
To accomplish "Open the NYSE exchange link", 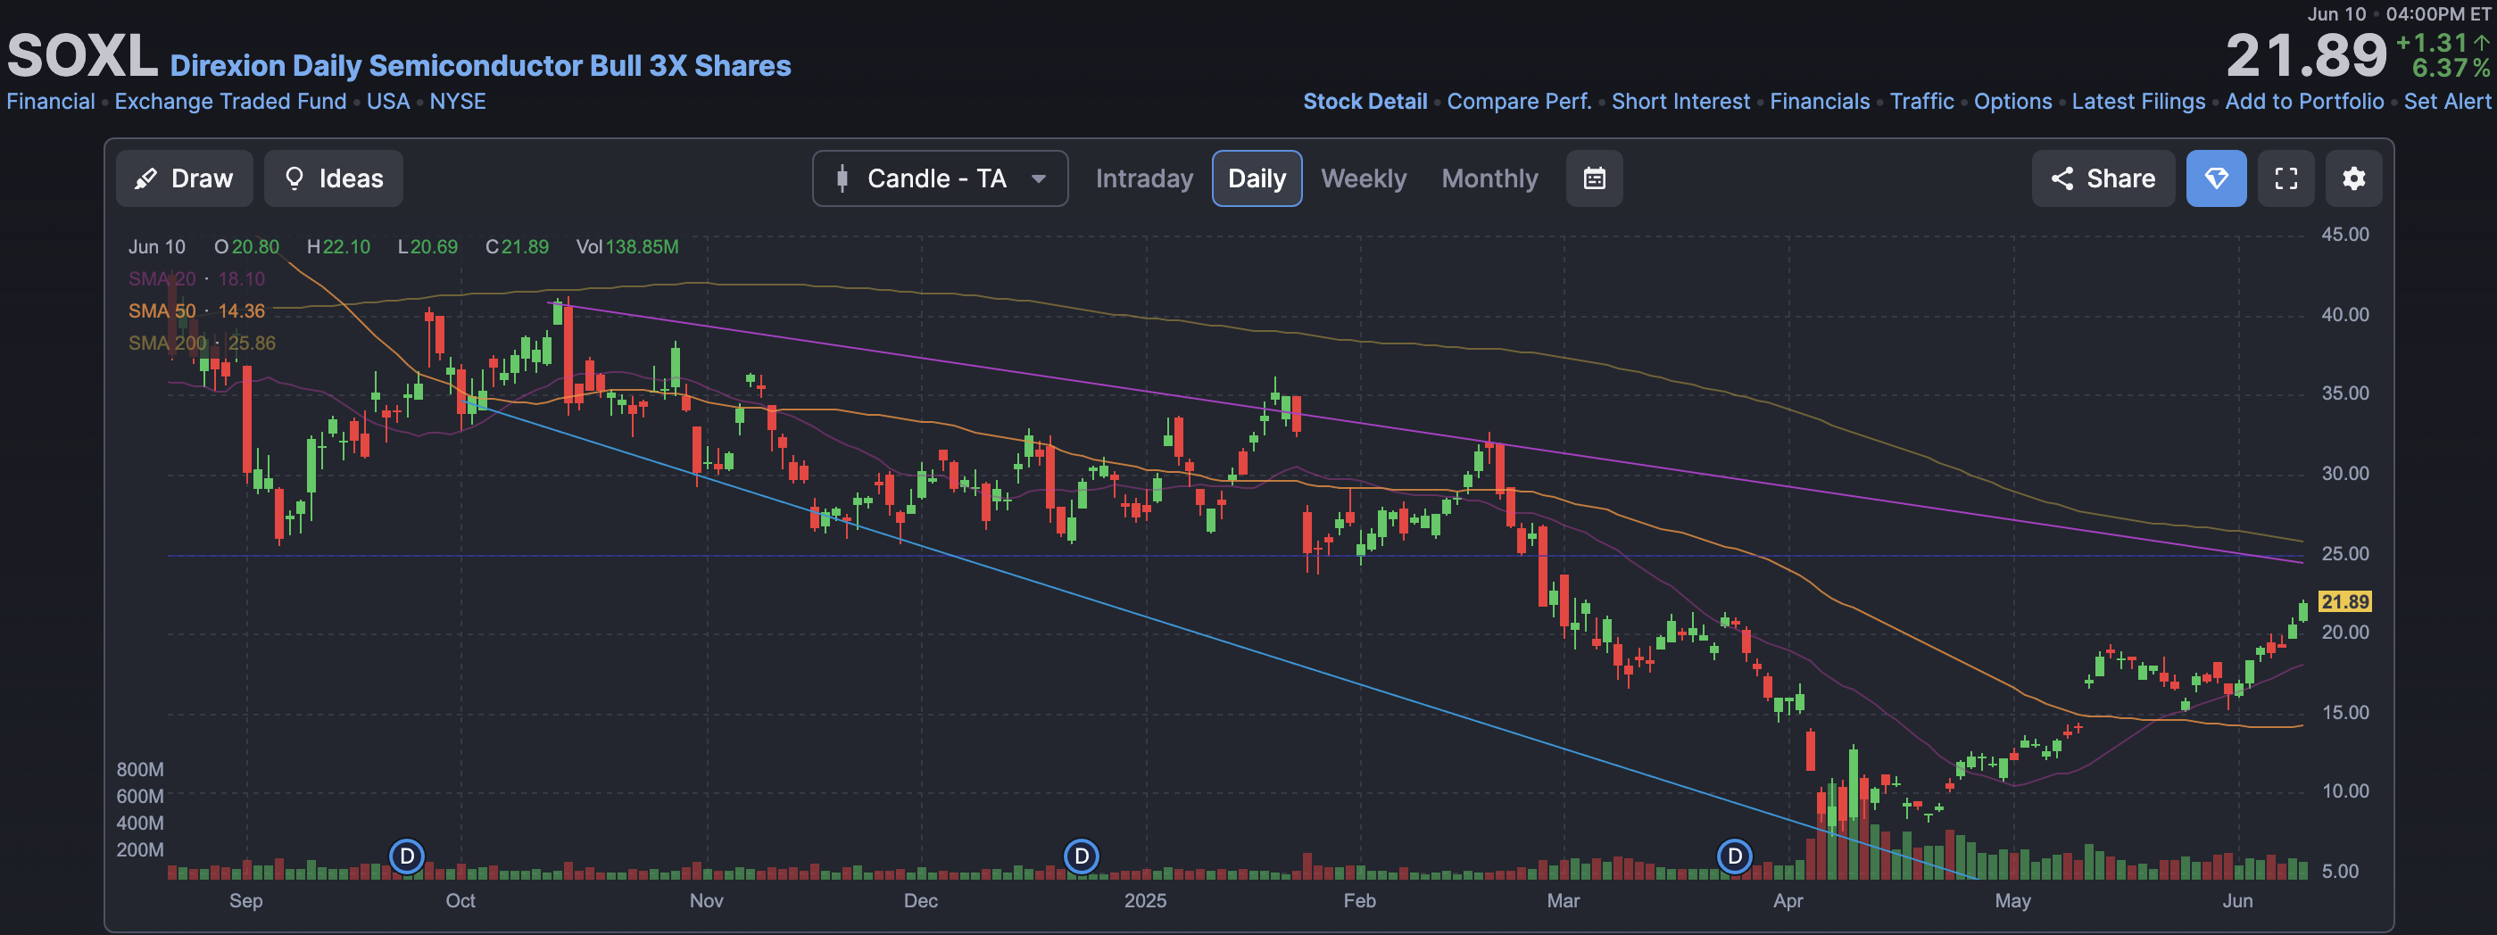I will pos(458,102).
